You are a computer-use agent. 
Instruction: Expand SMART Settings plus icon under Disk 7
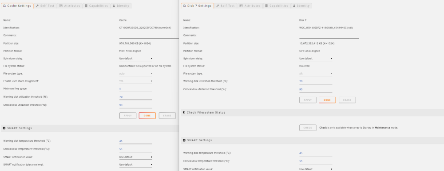184,140
